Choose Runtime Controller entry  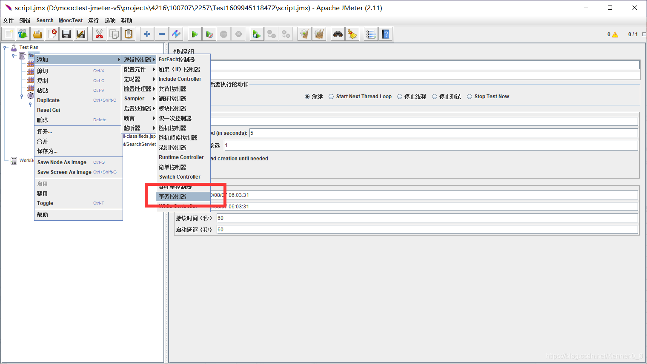[x=183, y=157]
